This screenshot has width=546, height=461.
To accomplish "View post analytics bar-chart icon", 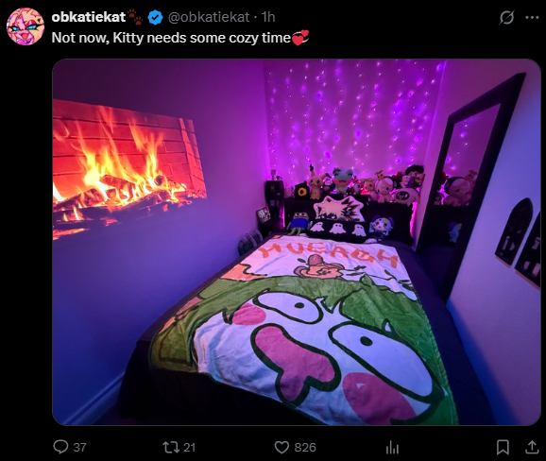I will point(392,448).
